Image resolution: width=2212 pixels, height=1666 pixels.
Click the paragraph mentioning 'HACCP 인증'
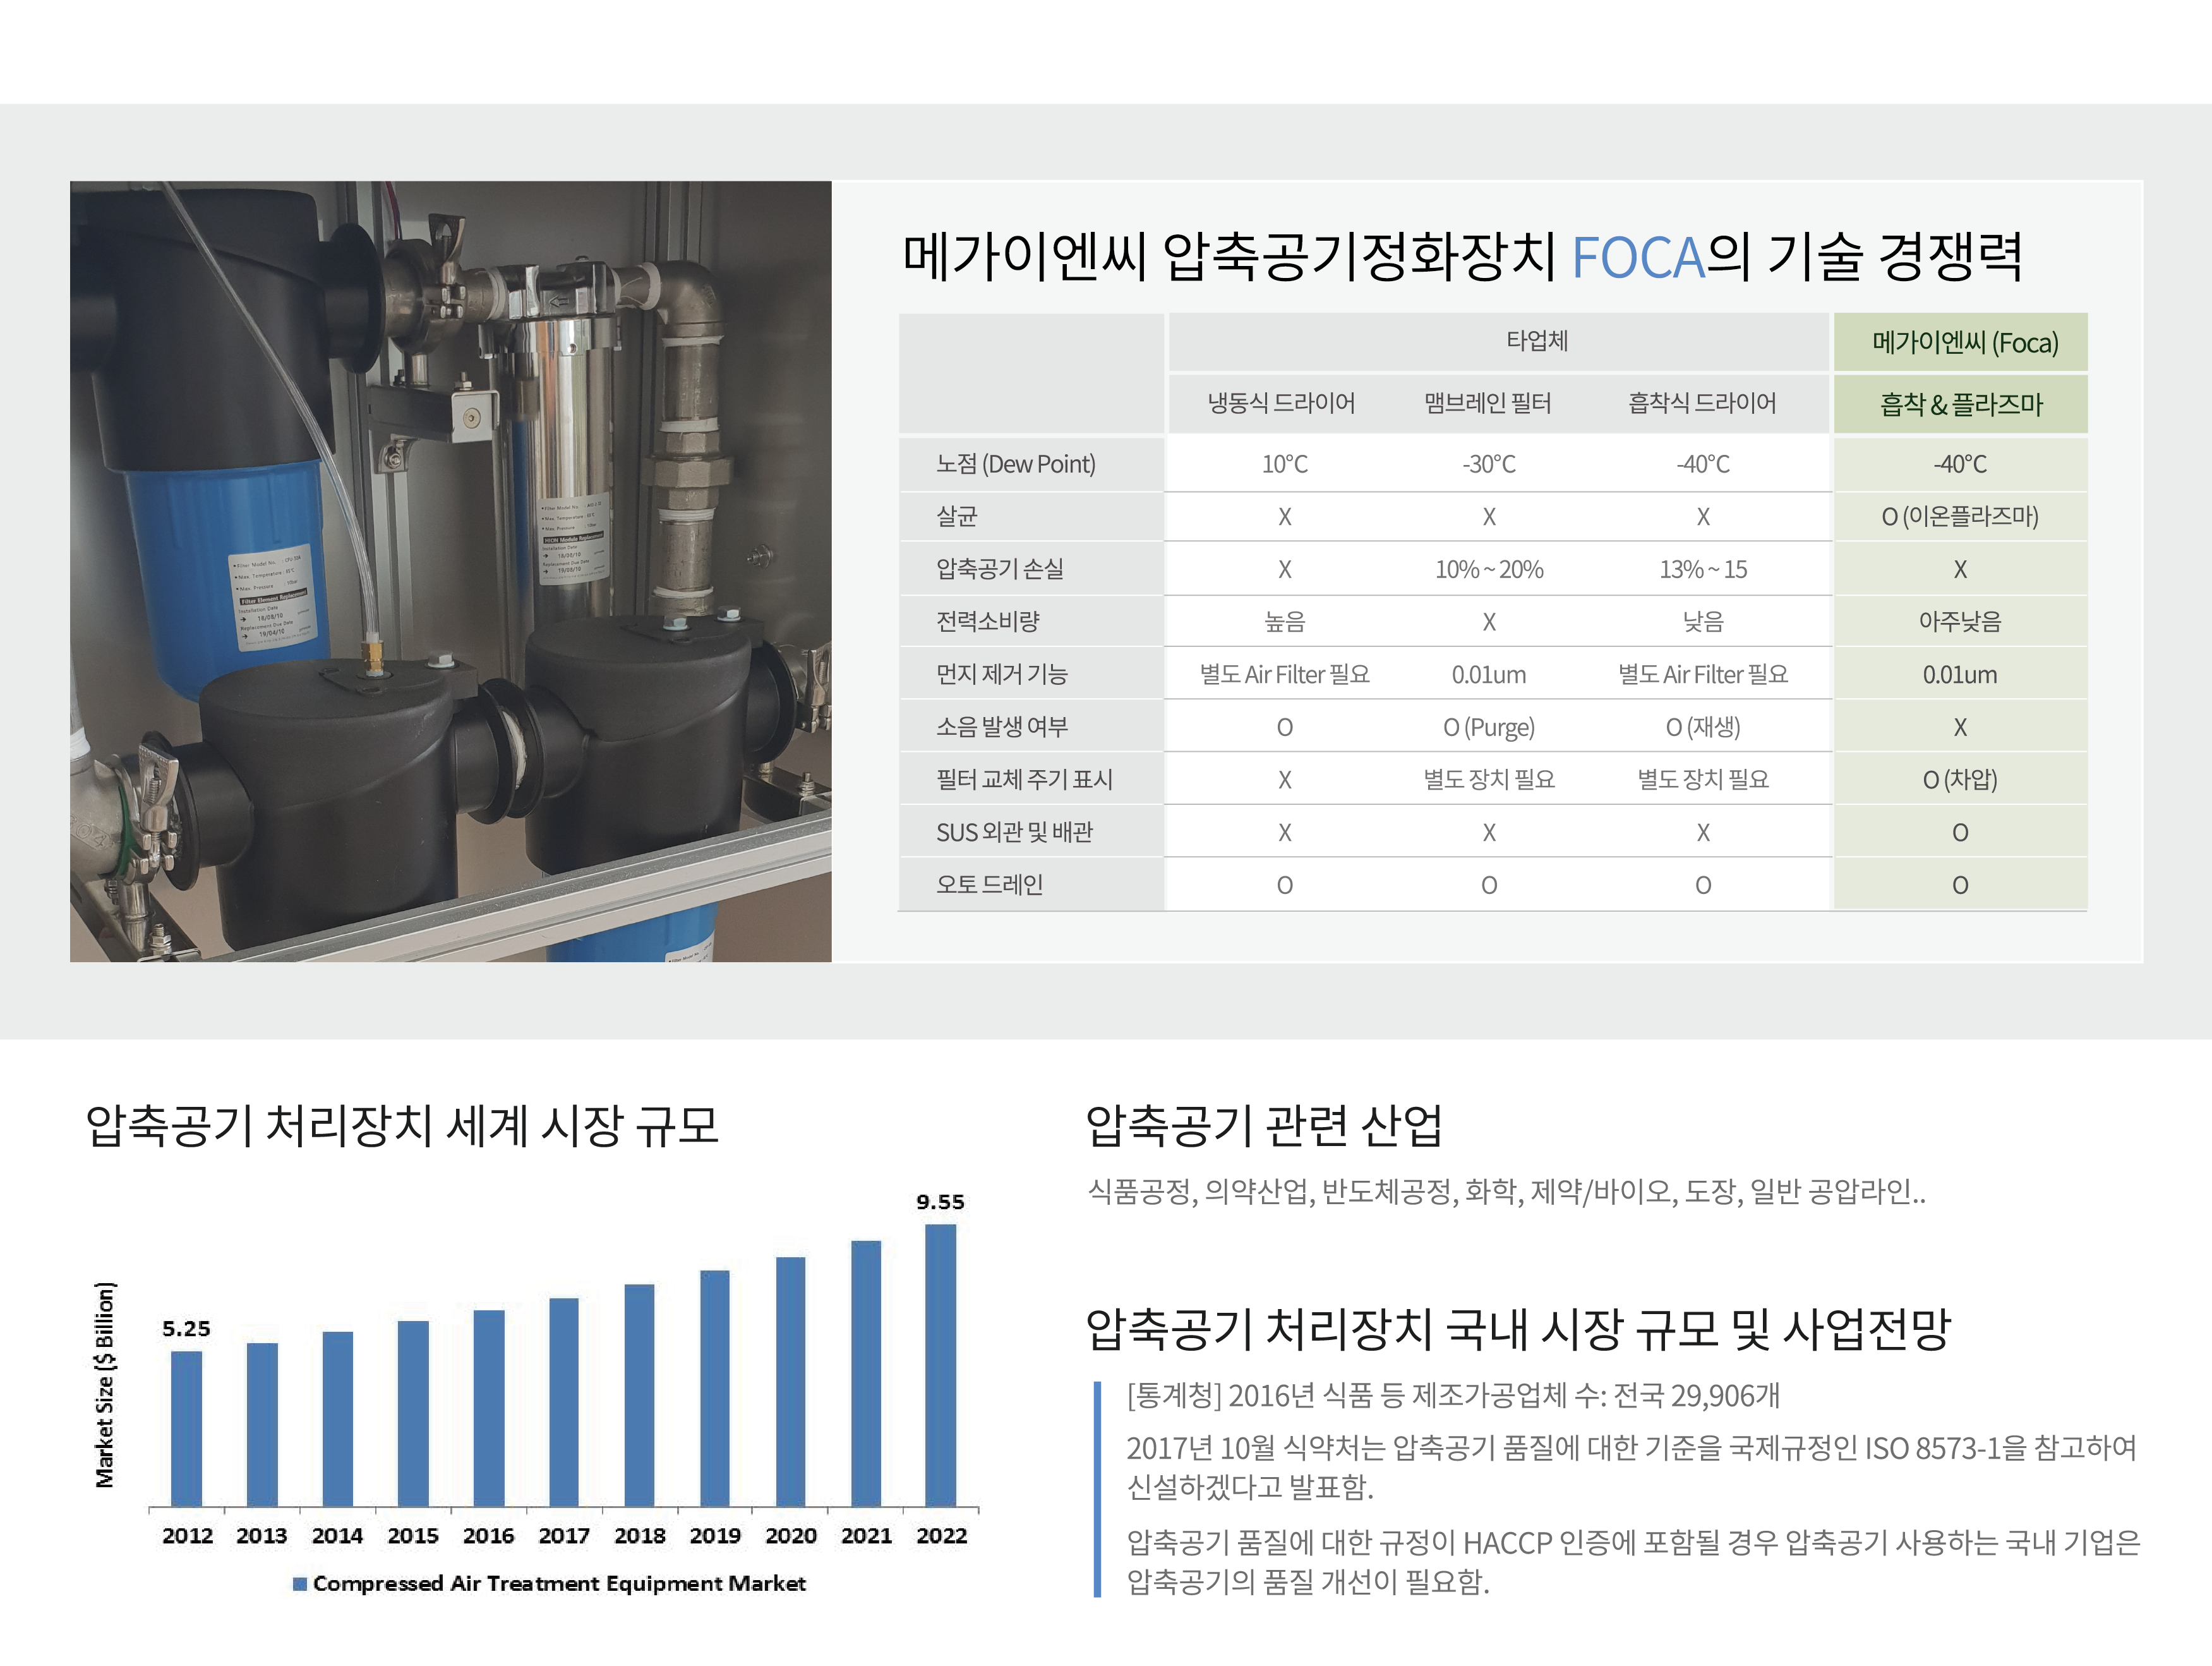pyautogui.click(x=1634, y=1561)
